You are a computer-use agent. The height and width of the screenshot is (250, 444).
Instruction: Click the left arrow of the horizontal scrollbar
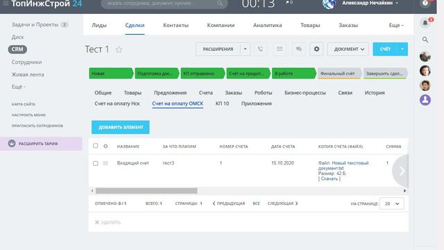(x=92, y=191)
